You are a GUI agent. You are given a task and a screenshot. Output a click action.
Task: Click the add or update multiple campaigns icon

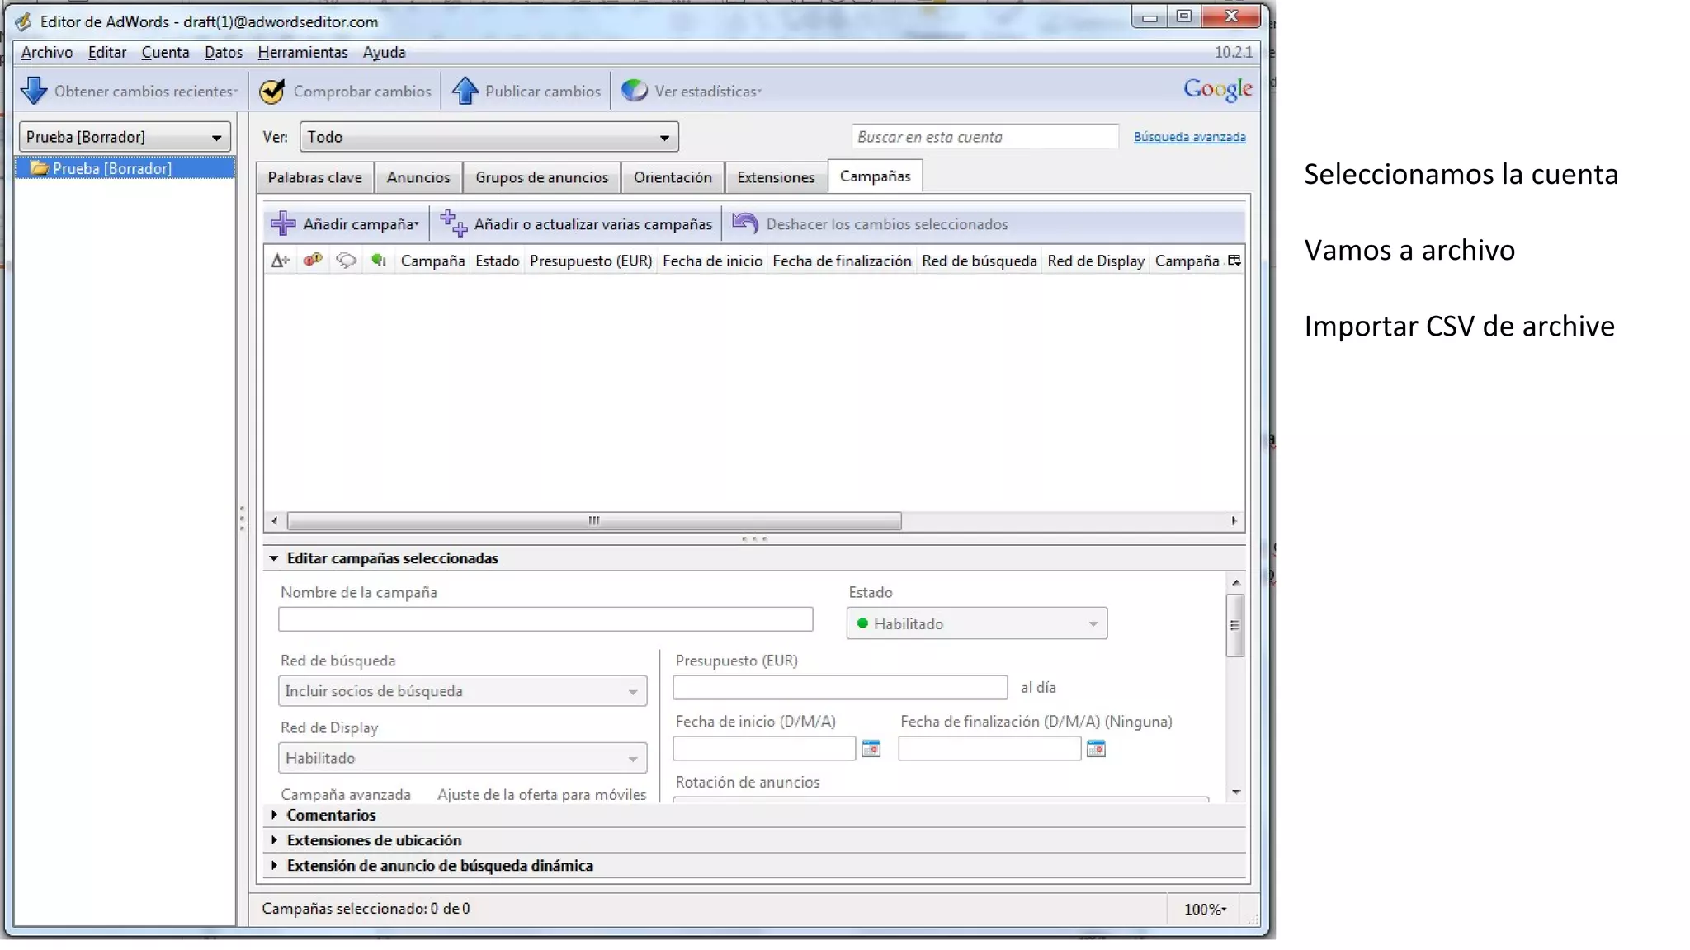(x=453, y=223)
